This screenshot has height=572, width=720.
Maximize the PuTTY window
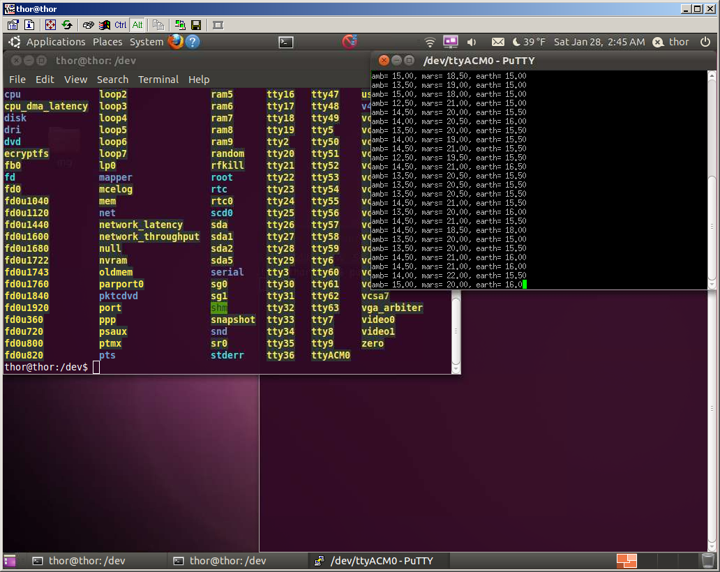click(409, 61)
